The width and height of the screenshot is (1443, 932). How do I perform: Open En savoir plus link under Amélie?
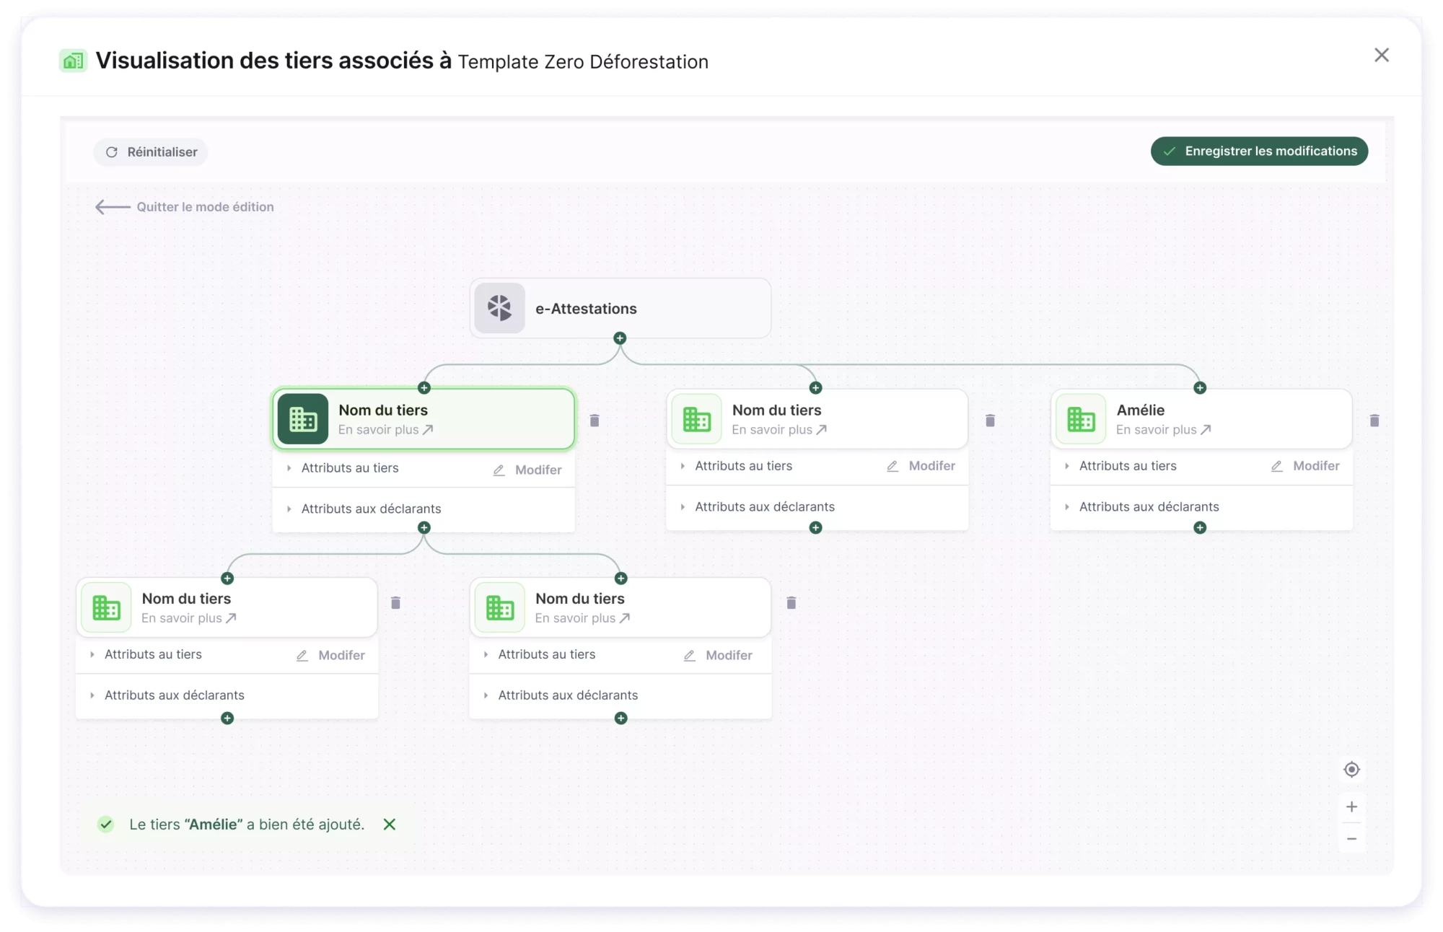1163,430
